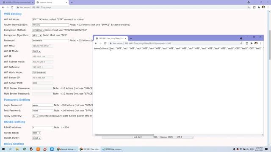The image size is (271, 152).
Task: Open a new tab in the main browser window
Action: pyautogui.click(x=72, y=3)
